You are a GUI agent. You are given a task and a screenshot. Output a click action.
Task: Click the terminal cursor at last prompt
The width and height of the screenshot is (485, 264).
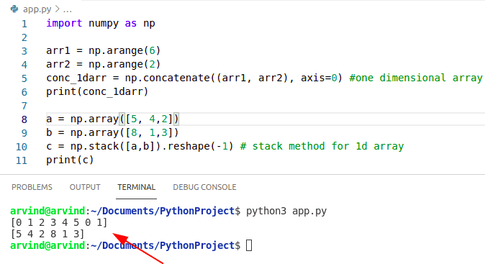249,245
